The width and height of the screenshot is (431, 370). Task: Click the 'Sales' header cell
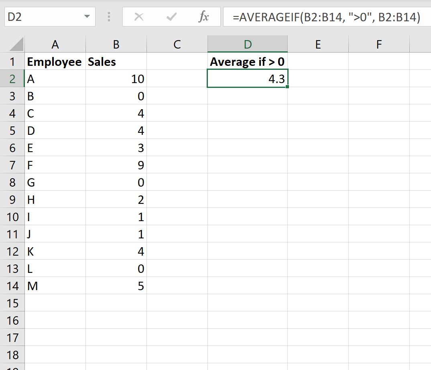[x=116, y=61]
